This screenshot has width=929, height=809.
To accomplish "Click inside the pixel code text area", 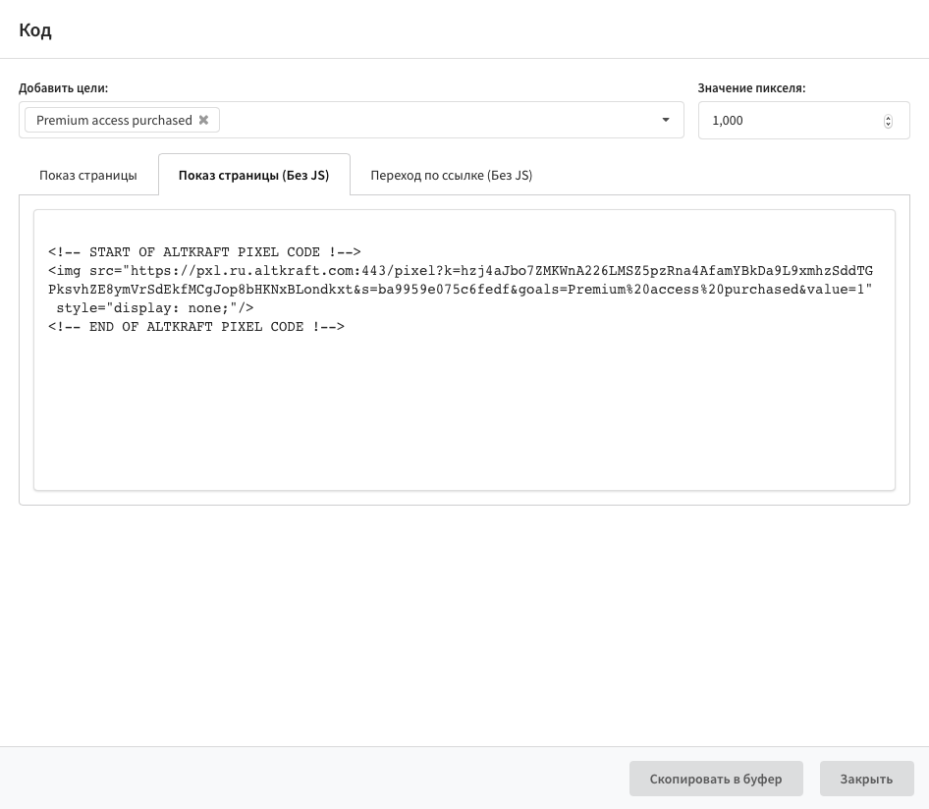I will click(x=464, y=351).
